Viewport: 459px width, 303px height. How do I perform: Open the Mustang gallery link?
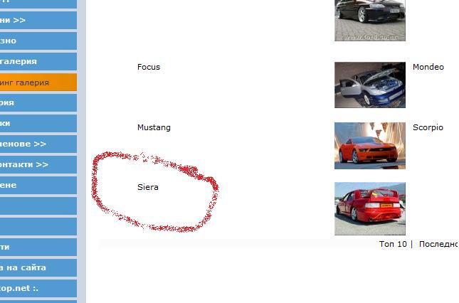(x=154, y=127)
